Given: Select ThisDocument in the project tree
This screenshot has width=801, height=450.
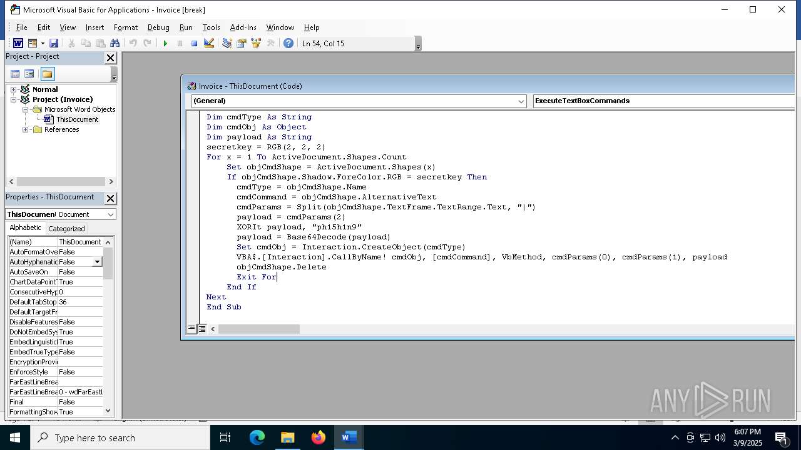Looking at the screenshot, I should click(x=77, y=119).
